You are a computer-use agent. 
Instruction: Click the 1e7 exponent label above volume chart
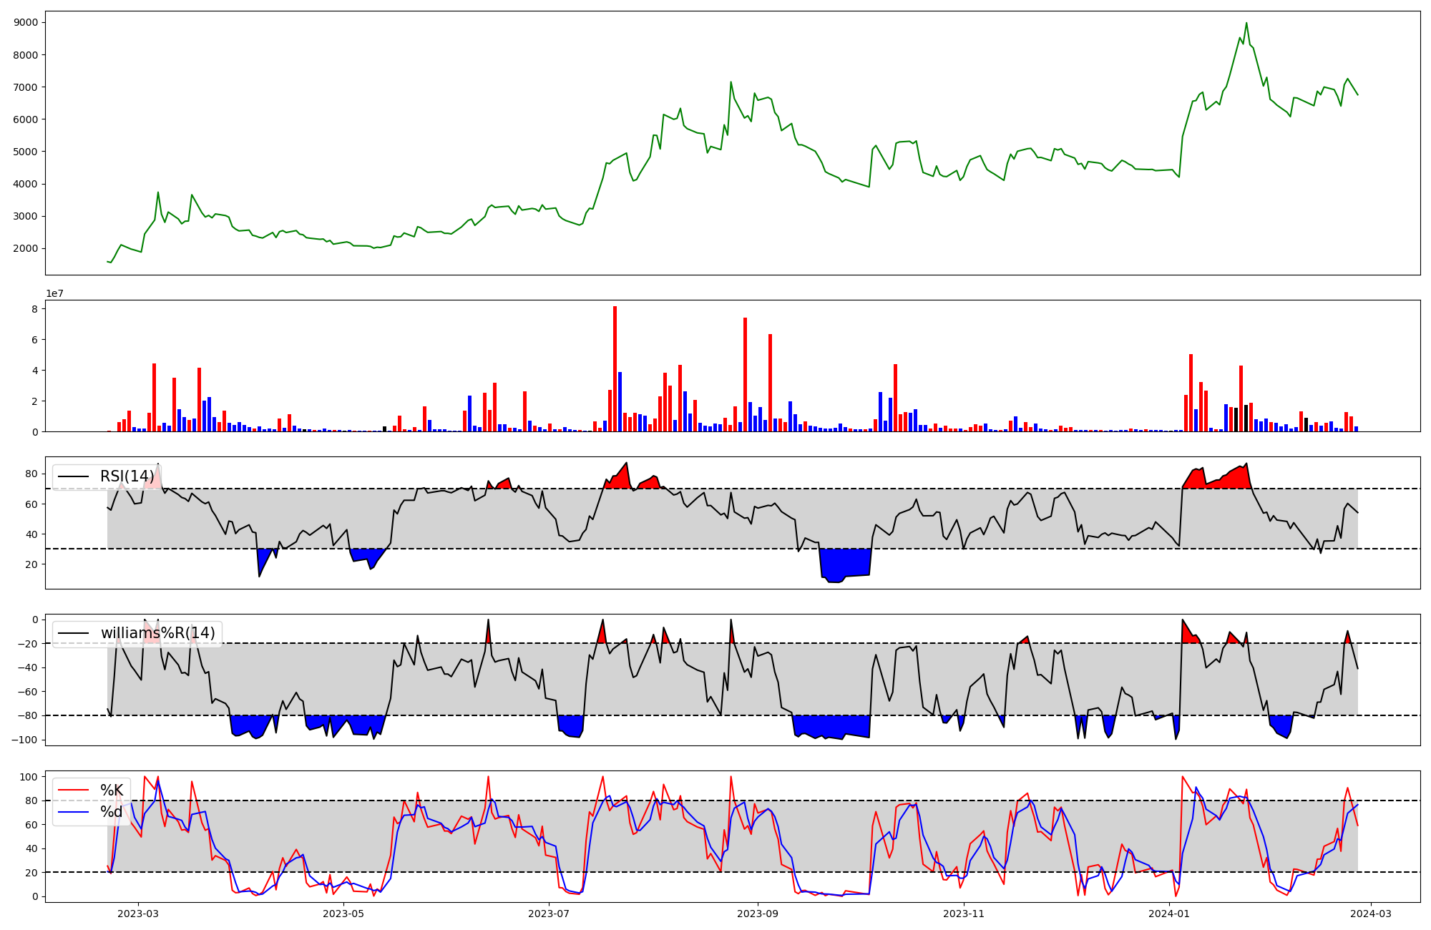[55, 293]
